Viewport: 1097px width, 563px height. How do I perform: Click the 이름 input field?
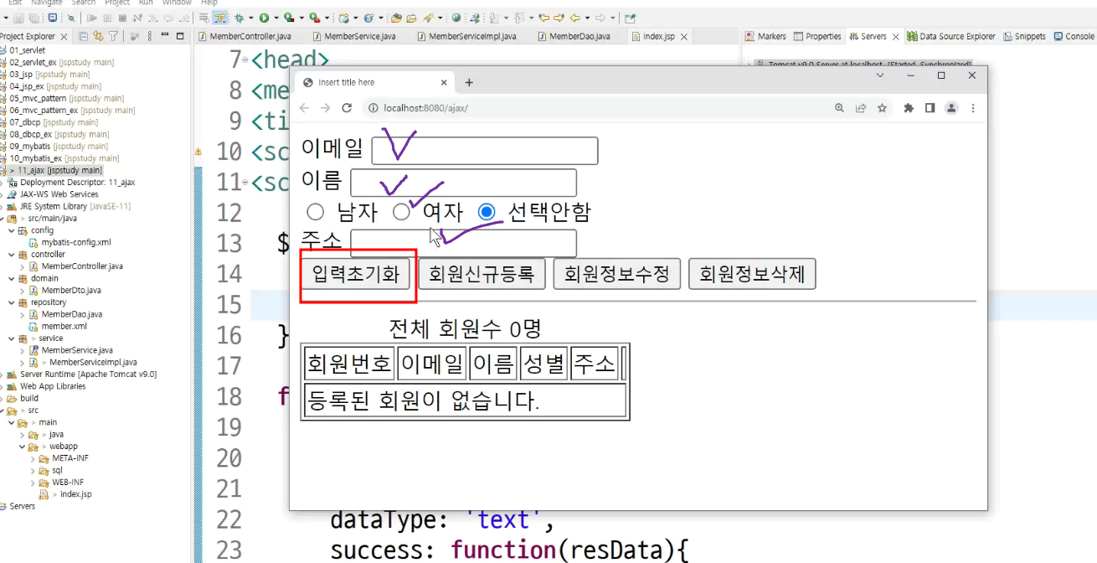coord(463,183)
